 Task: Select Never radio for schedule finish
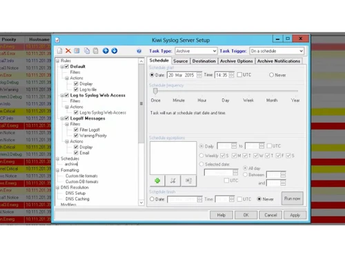tap(259, 199)
